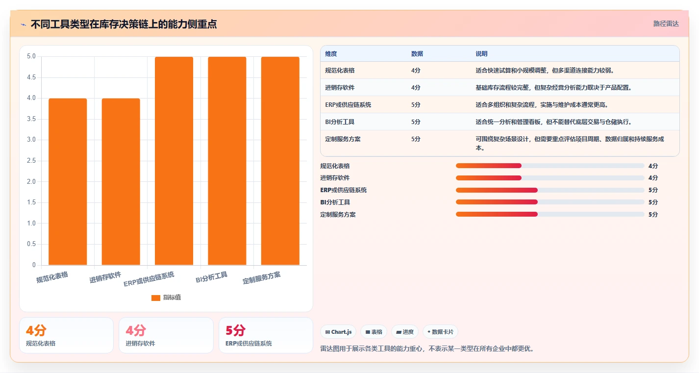Click the 规范化表格 x-axis label

click(52, 277)
